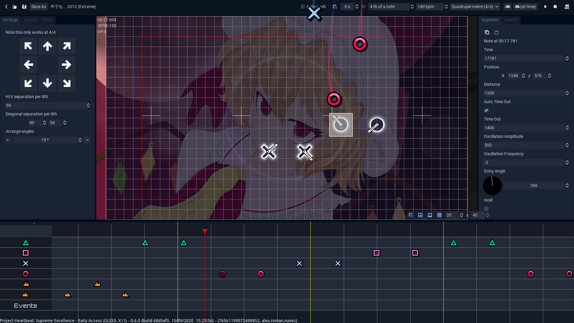
Task: Adjust grid height 40 stepper
Action: pyautogui.click(x=488, y=215)
